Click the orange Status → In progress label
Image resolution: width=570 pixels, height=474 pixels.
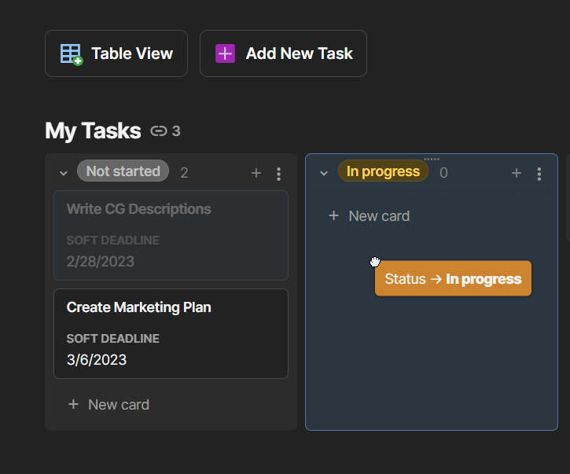click(x=453, y=279)
